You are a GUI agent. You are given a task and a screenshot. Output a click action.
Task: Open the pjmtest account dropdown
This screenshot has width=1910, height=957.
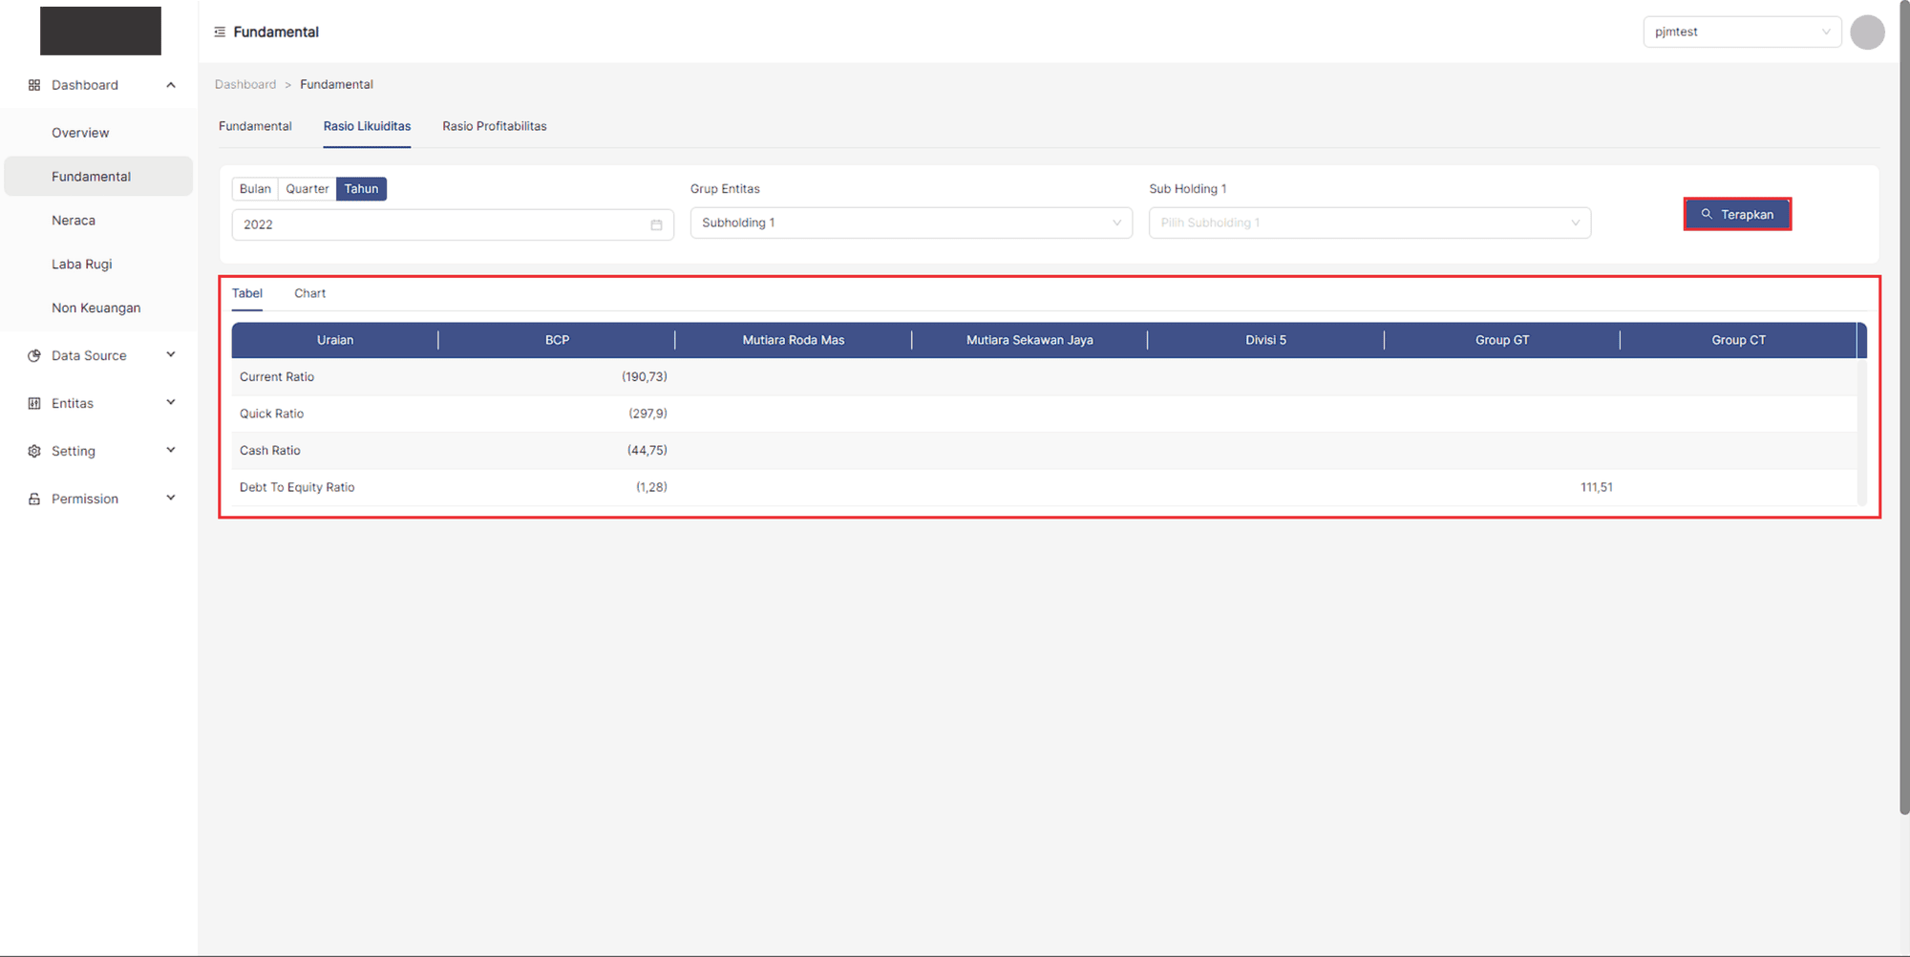(x=1741, y=32)
